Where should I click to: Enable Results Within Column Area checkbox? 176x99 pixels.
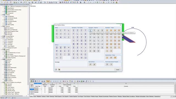5,10
